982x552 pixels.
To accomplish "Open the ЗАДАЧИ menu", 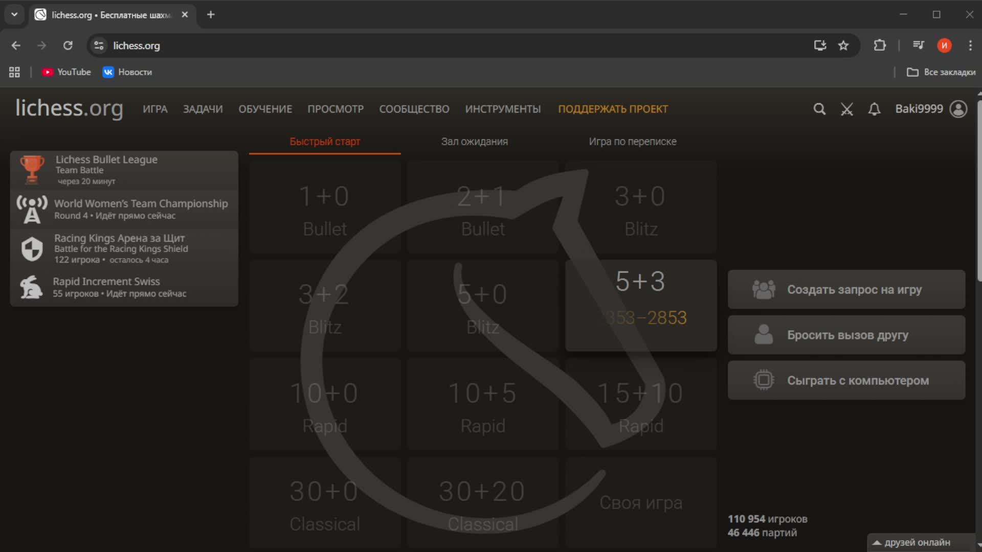I will [x=203, y=109].
